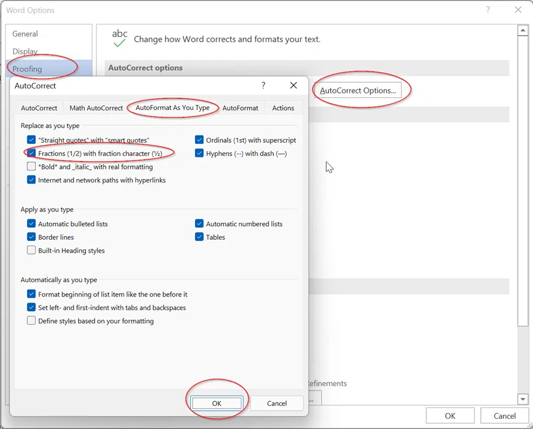Click the abc checkmark proofing icon
This screenshot has height=429, width=533.
pos(119,38)
